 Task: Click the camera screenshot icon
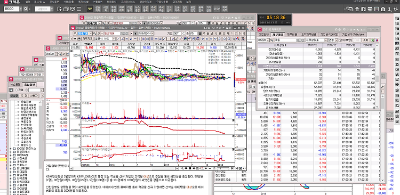(382, 9)
